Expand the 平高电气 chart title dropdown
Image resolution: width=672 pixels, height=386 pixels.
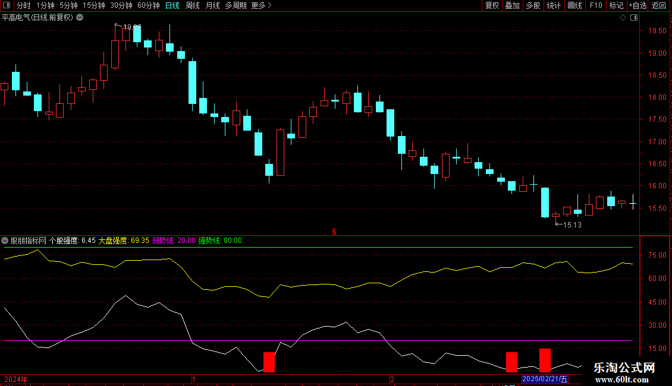80,17
